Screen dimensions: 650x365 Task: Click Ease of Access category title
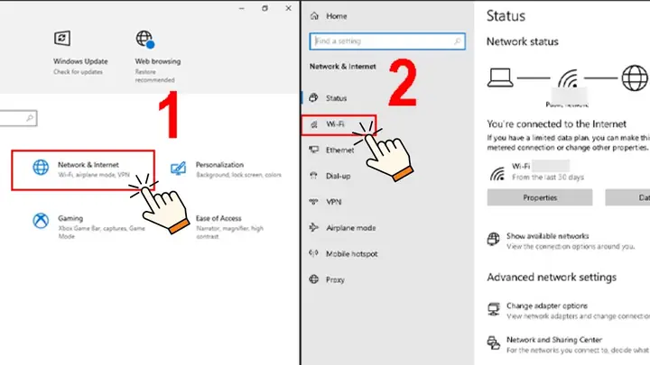[218, 218]
